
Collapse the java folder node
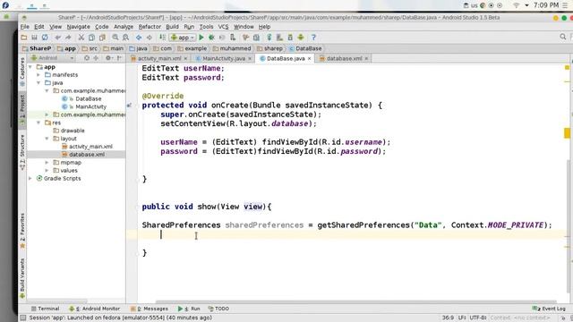[x=38, y=83]
